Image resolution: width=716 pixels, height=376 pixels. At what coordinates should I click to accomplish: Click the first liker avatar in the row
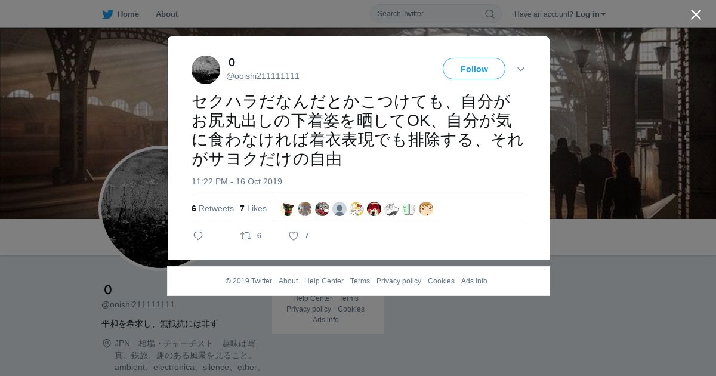(x=288, y=209)
